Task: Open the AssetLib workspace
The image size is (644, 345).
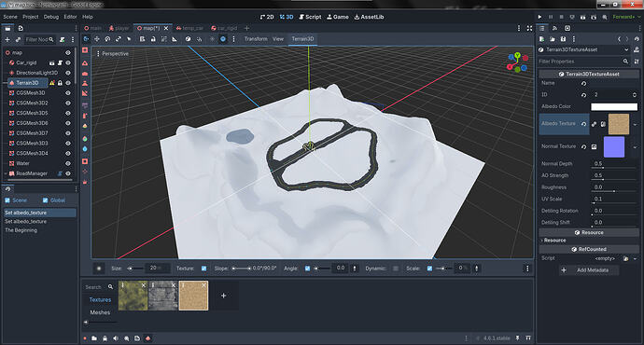Action: pyautogui.click(x=369, y=17)
